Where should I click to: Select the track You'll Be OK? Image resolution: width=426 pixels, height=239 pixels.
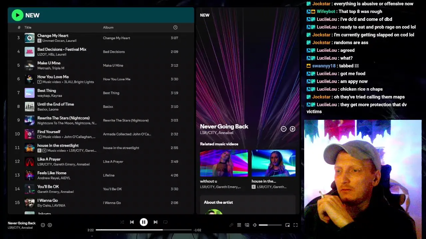(x=48, y=187)
